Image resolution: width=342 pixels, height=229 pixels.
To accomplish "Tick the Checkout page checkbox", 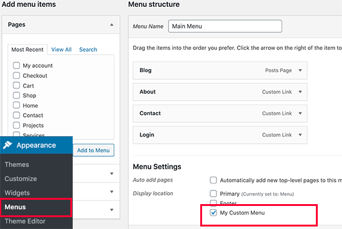I will click(16, 75).
